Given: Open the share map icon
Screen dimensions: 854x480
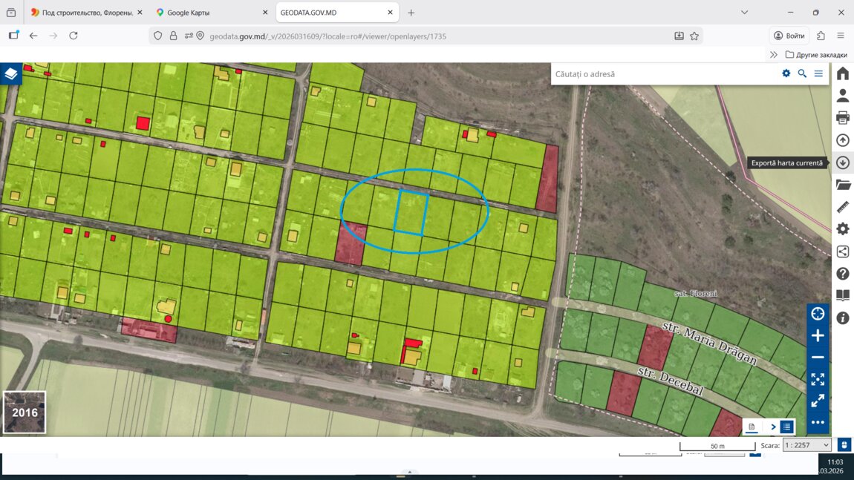Looking at the screenshot, I should (x=842, y=251).
